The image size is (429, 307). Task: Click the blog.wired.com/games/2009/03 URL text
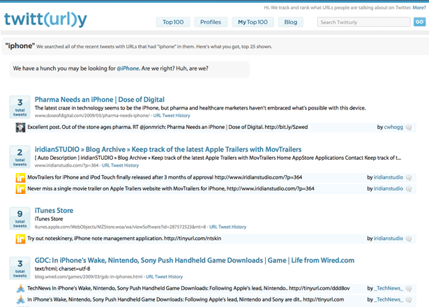pos(89,276)
